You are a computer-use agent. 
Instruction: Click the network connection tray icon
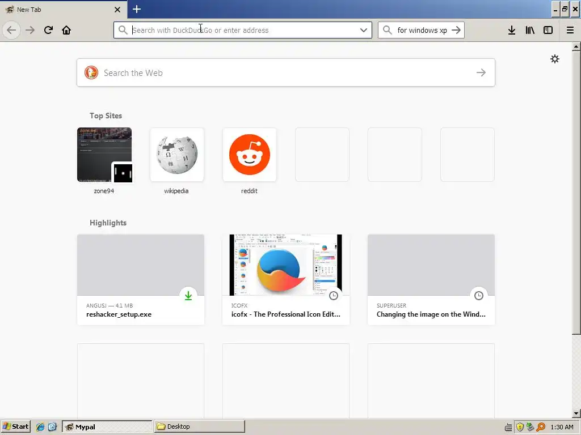(x=531, y=427)
